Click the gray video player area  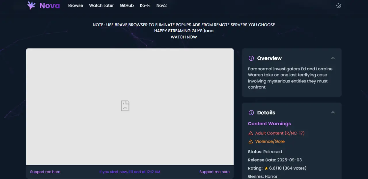coord(130,107)
